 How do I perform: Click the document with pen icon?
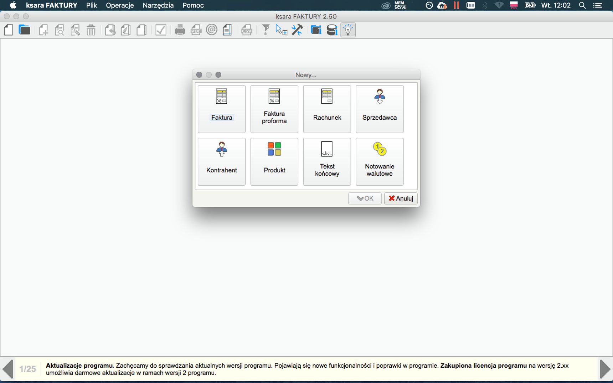pos(126,30)
